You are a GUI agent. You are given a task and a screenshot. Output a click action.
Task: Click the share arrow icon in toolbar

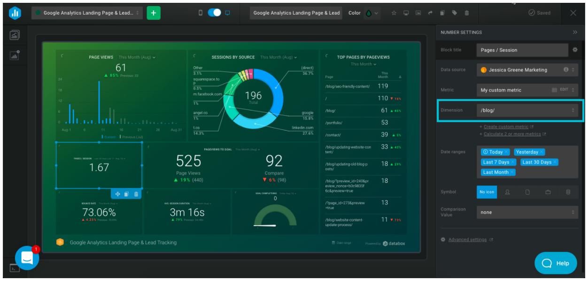(x=430, y=13)
